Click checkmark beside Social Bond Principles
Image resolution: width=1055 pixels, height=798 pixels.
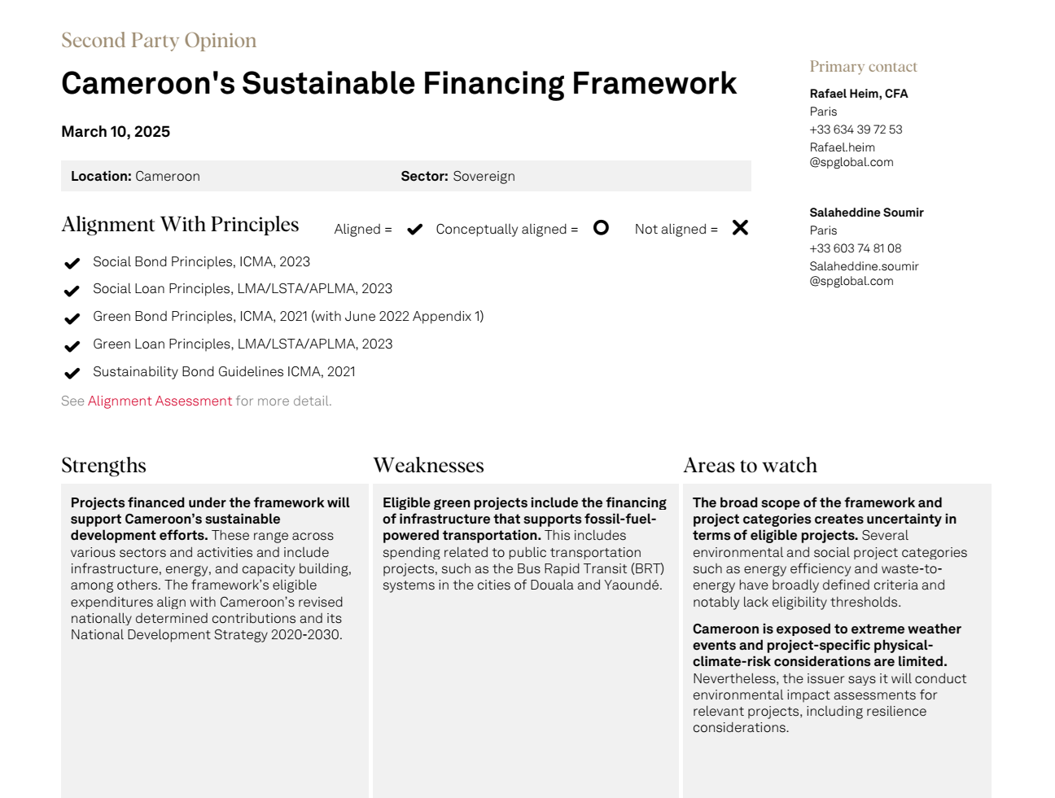click(x=72, y=263)
